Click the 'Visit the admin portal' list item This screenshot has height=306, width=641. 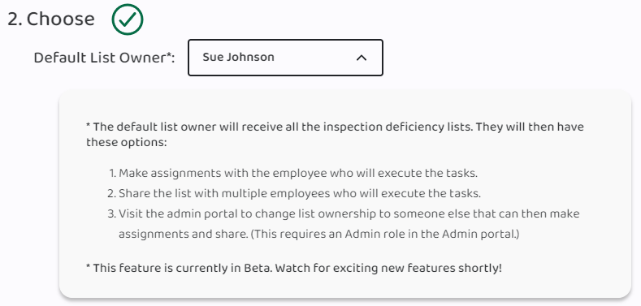349,224
